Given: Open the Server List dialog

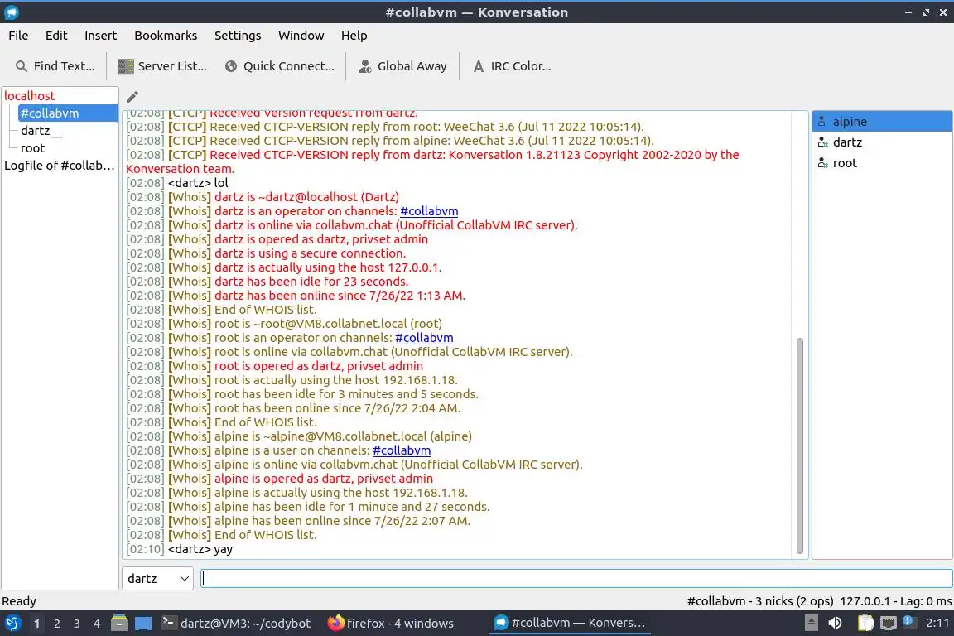Looking at the screenshot, I should click(161, 66).
